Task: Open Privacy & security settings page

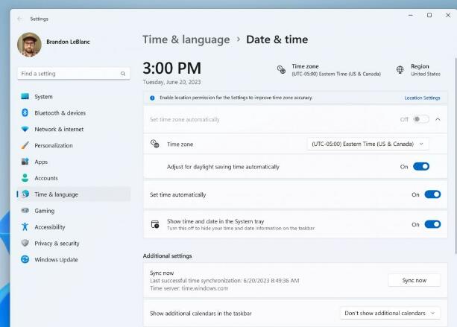Action: coord(57,244)
